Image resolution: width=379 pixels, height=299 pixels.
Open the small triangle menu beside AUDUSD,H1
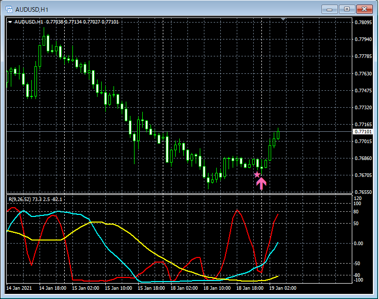(x=10, y=22)
